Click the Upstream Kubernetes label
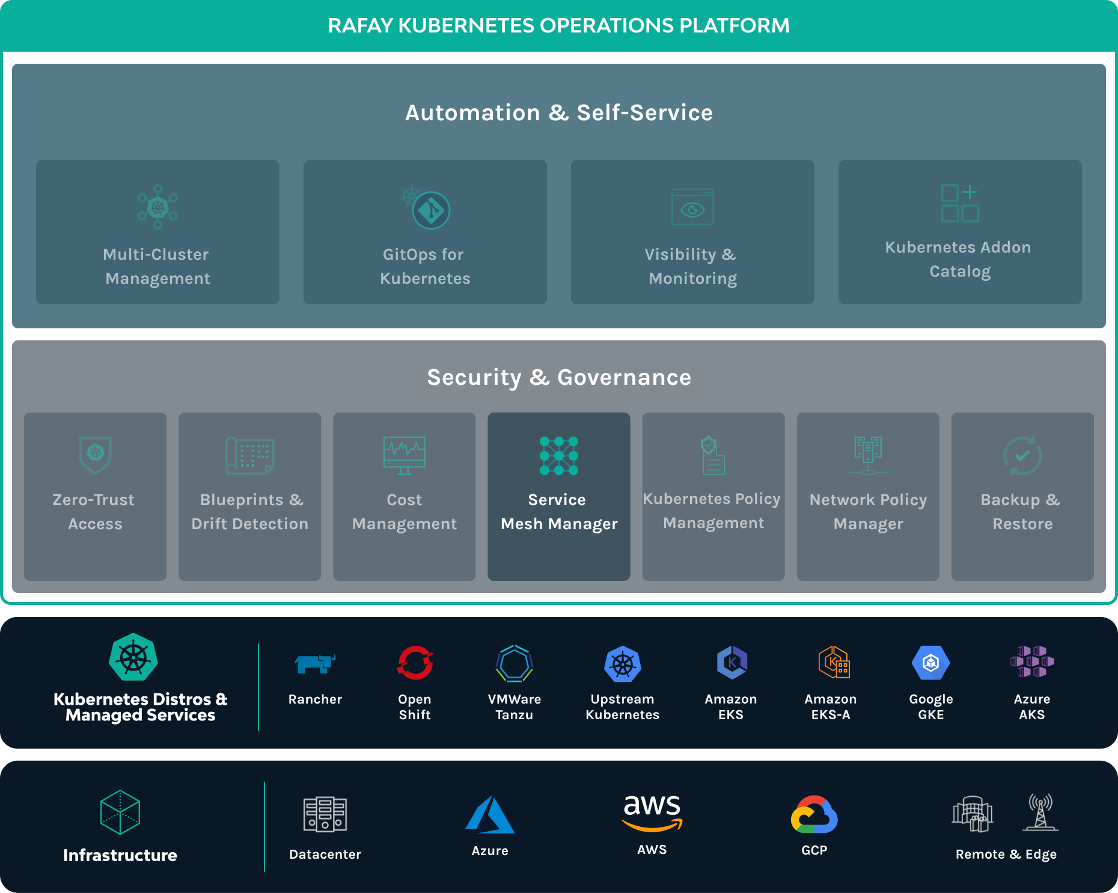The width and height of the screenshot is (1118, 893). coord(623,707)
